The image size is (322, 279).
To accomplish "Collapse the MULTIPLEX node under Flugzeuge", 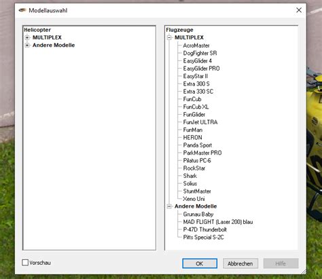I will 169,37.
